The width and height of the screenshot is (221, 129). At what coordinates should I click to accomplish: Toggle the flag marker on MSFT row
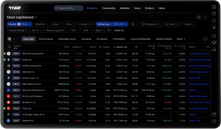coord(5,54)
